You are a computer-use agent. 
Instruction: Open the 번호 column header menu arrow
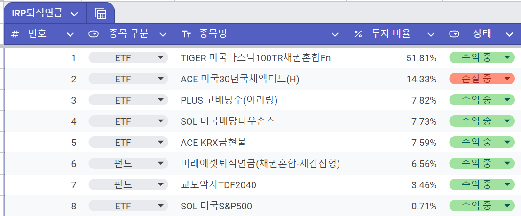[70, 34]
